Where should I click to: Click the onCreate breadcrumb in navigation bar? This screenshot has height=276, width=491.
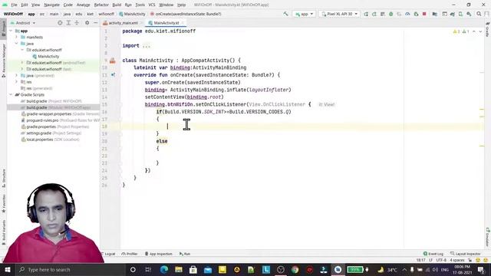186,14
